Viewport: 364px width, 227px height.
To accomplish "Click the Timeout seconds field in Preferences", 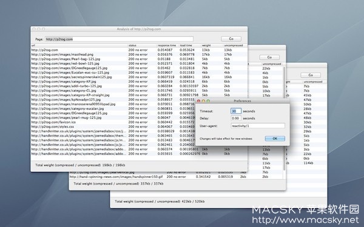I will click(x=236, y=111).
